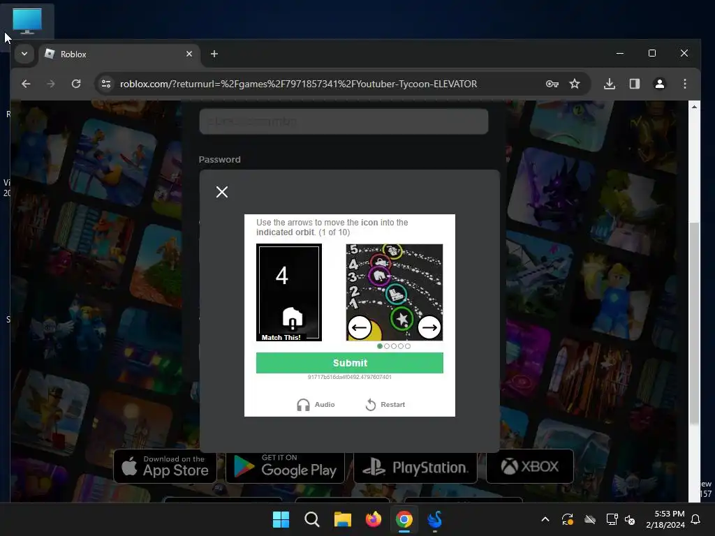
Task: Bookmark this page with the star
Action: point(575,84)
